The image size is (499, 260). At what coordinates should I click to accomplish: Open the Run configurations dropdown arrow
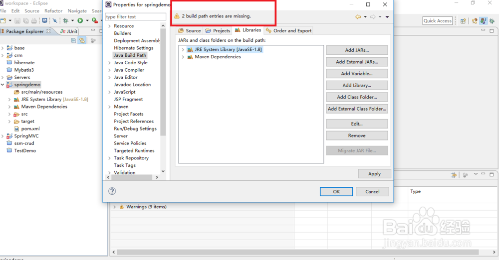click(87, 20)
